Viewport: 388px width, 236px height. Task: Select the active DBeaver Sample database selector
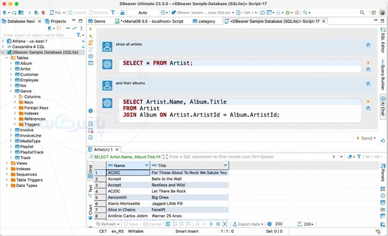point(201,12)
